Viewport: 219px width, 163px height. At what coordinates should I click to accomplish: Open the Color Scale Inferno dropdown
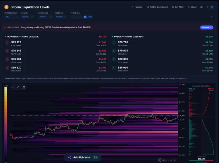point(45,17)
